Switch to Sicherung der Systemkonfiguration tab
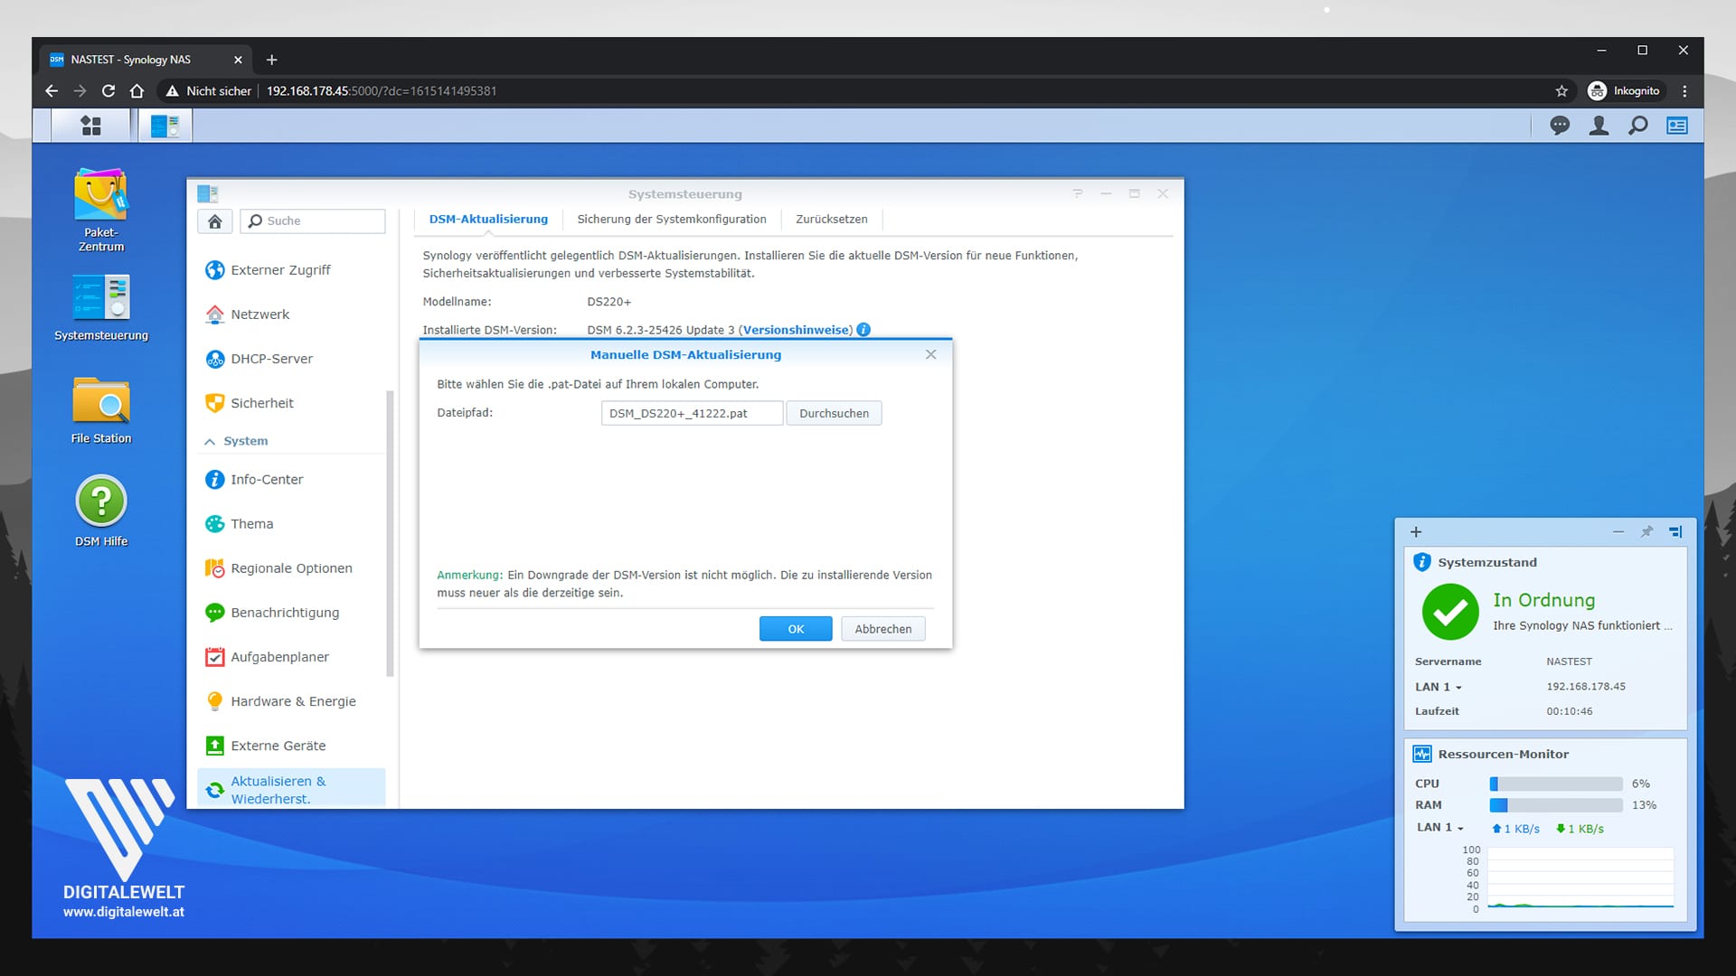 point(672,220)
